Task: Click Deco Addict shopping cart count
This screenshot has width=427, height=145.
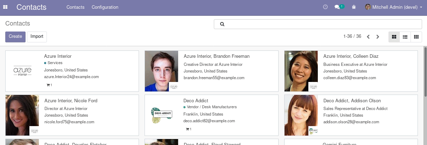Action: (188, 129)
